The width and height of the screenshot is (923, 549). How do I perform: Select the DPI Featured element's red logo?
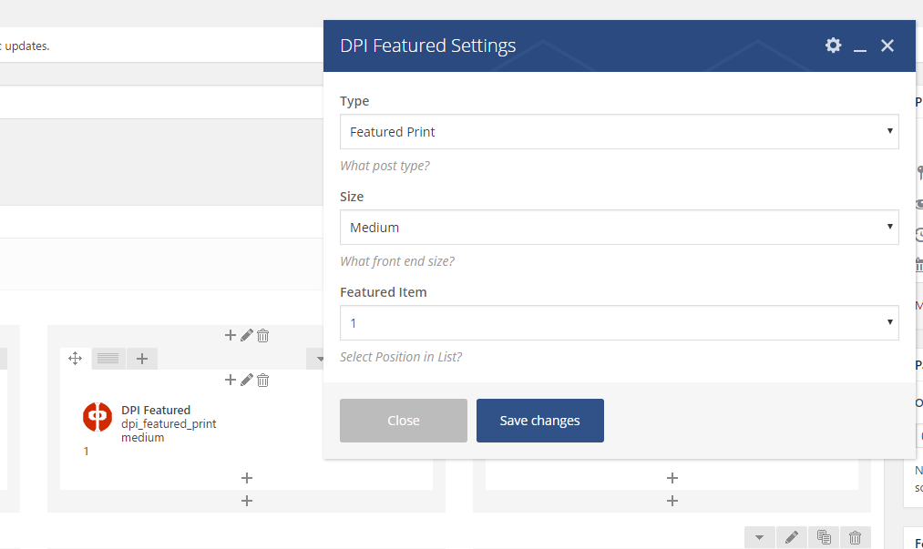click(97, 417)
